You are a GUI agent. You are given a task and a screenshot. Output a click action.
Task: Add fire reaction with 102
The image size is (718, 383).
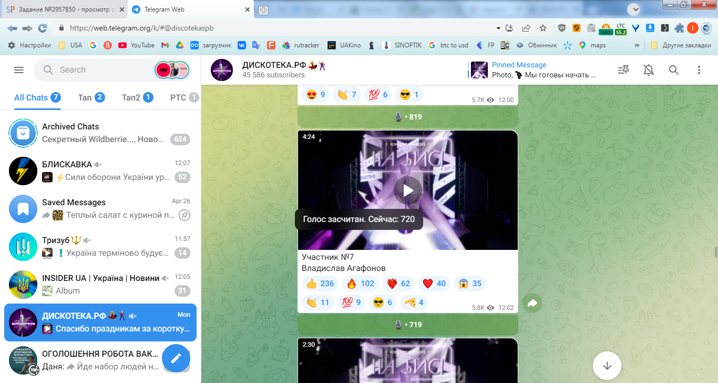pyautogui.click(x=361, y=284)
